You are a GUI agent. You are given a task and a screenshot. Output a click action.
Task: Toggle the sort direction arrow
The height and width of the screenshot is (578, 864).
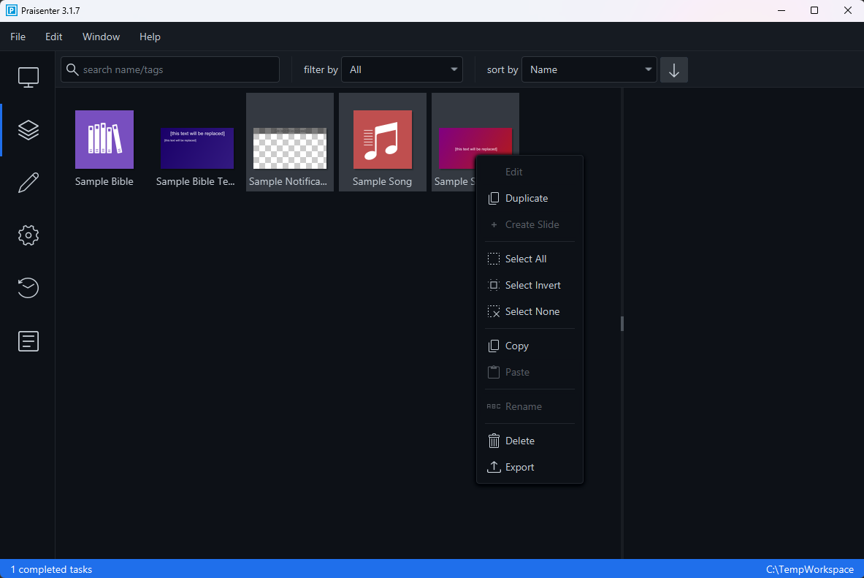673,69
